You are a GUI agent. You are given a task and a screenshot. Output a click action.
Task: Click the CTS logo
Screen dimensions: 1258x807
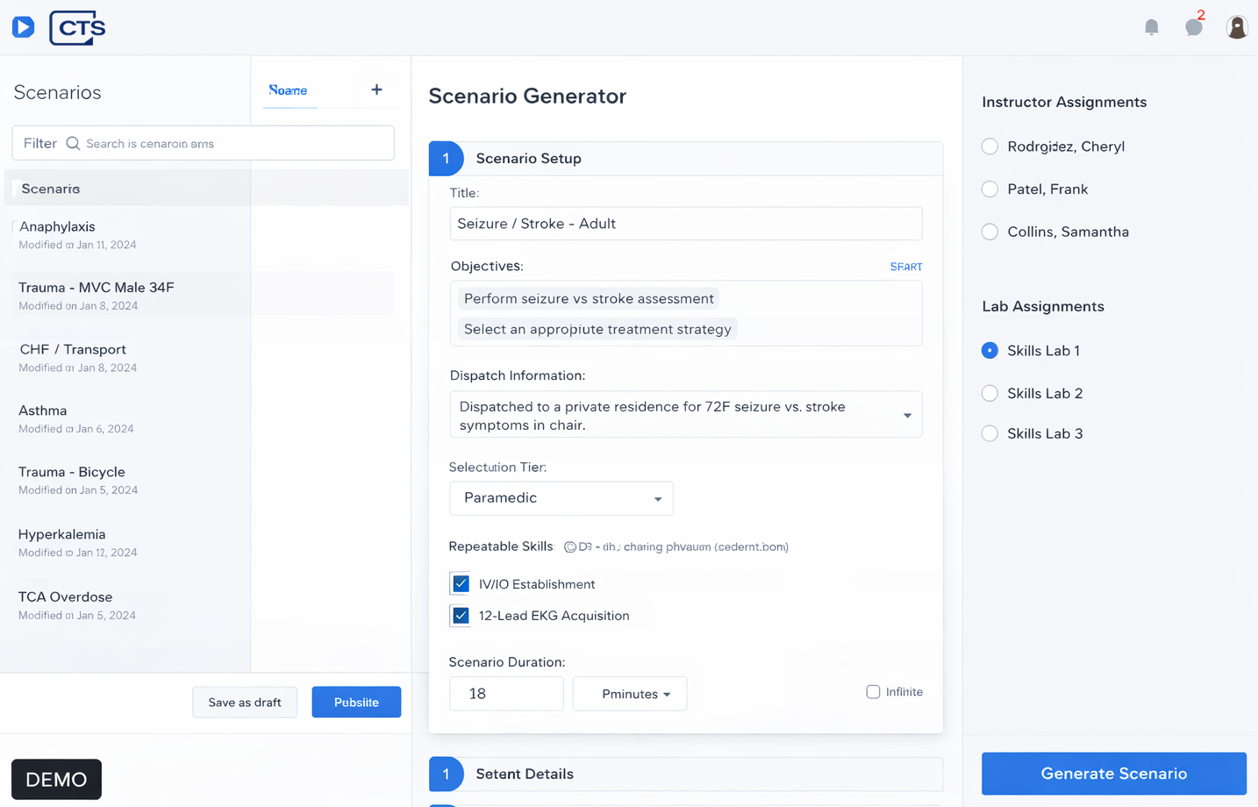pyautogui.click(x=77, y=28)
